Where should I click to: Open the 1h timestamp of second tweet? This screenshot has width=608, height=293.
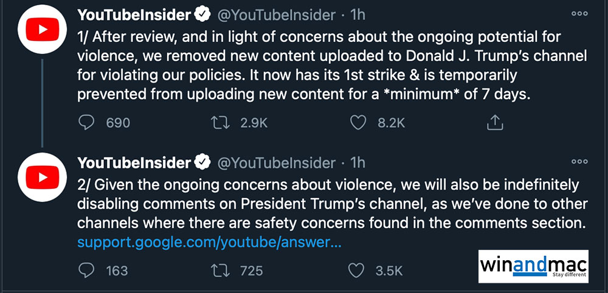tap(358, 162)
